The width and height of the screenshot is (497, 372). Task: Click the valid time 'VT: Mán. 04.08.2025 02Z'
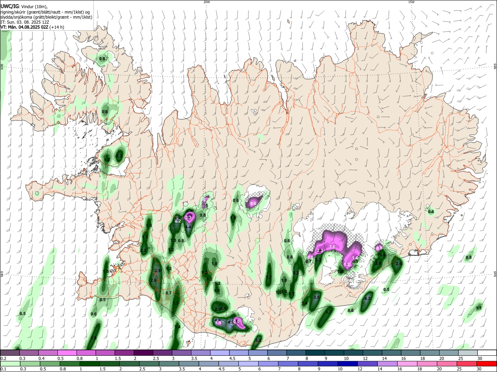click(24, 27)
